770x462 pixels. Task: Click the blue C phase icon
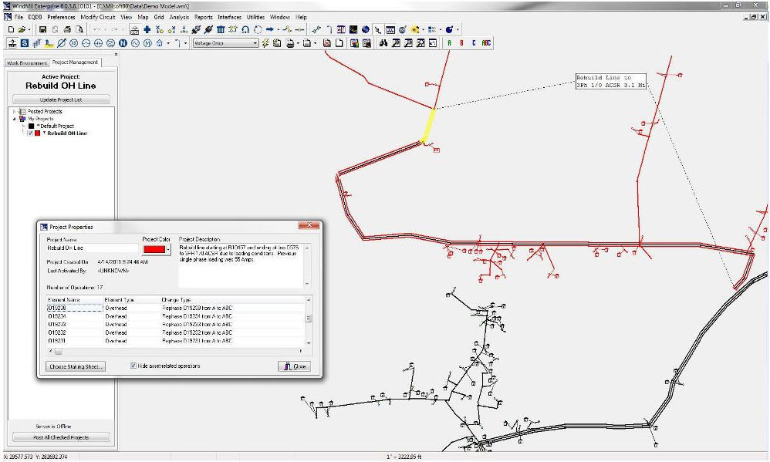474,43
